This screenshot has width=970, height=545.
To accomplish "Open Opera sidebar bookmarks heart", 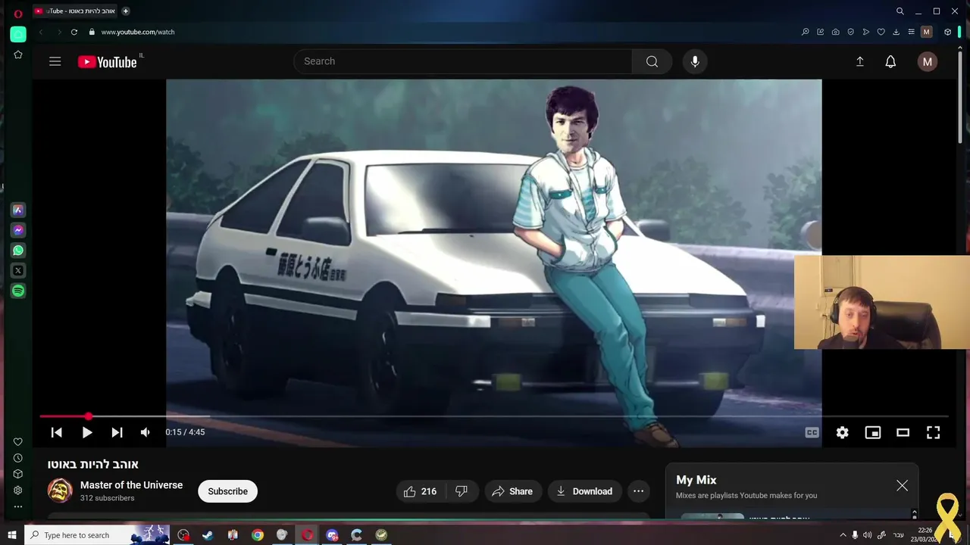I will (18, 442).
